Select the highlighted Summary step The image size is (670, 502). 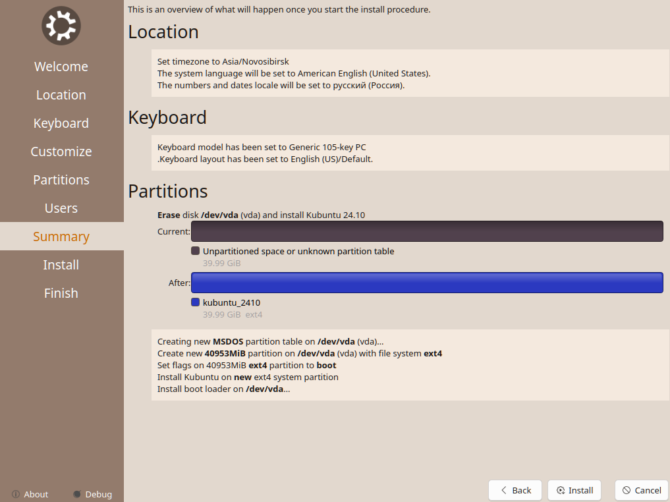(x=61, y=237)
